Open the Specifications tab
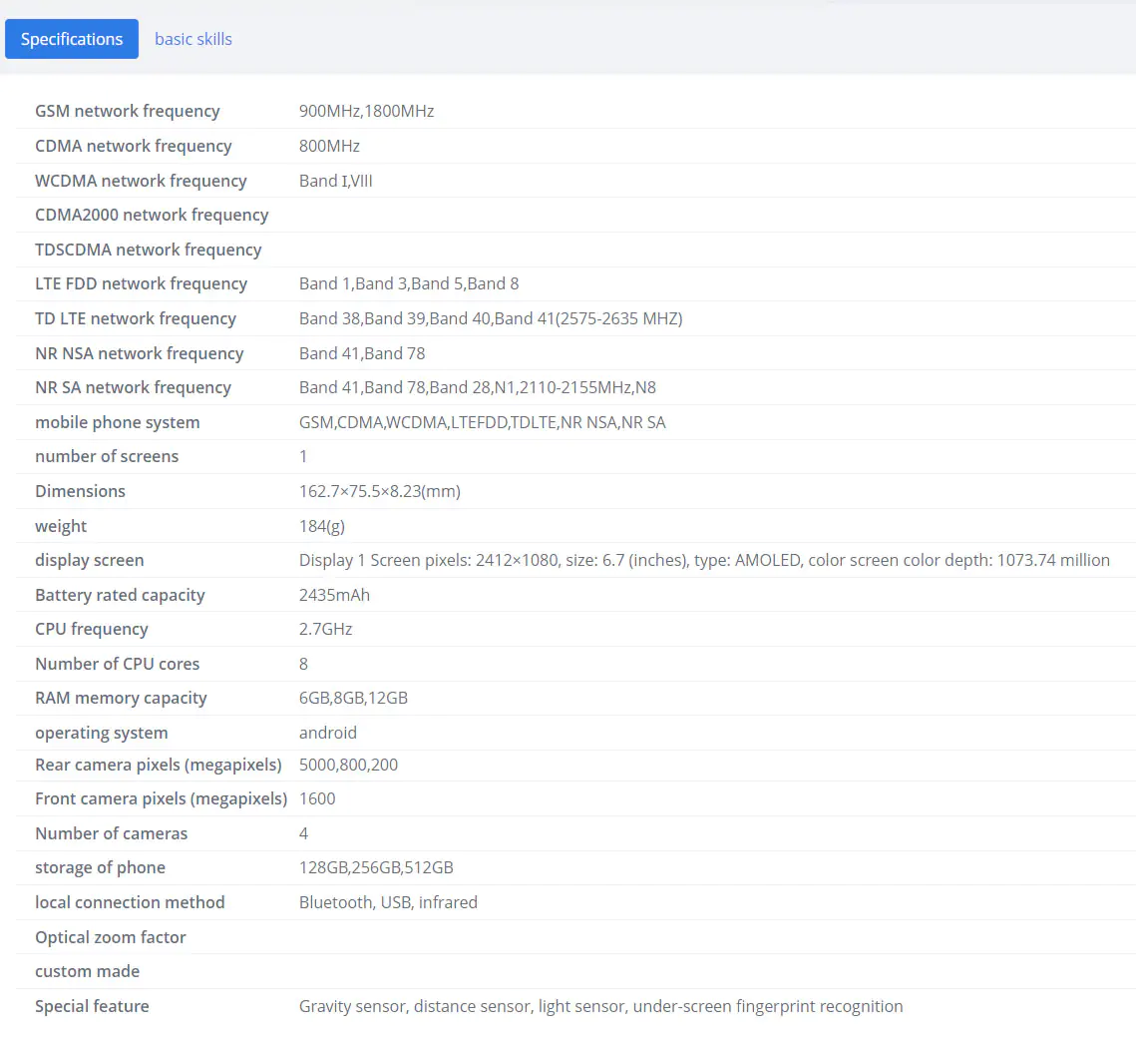The width and height of the screenshot is (1136, 1043). 72,39
